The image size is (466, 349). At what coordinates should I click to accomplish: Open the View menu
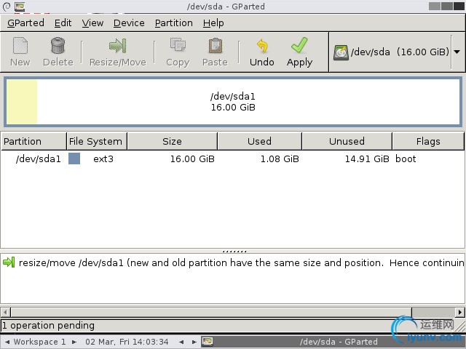[x=92, y=23]
